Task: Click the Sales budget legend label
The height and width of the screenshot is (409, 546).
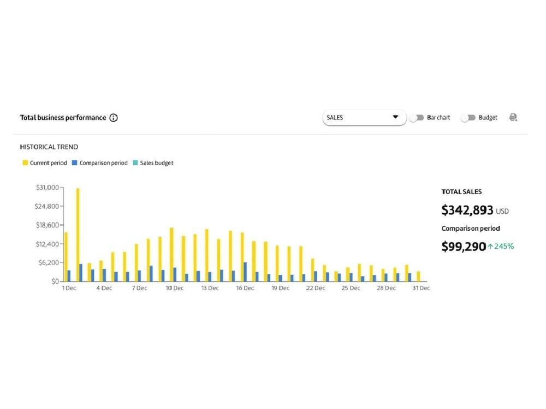Action: click(x=157, y=163)
